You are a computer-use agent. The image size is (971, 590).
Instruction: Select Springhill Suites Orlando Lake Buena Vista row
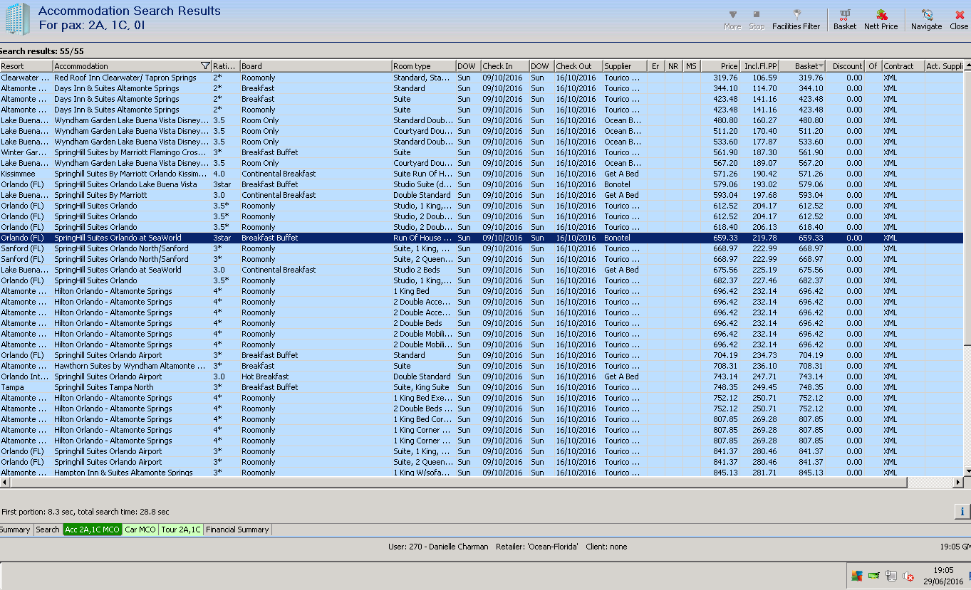click(482, 184)
